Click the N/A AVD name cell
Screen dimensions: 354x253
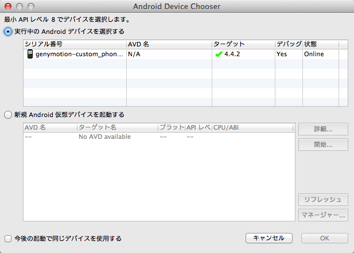[169, 54]
